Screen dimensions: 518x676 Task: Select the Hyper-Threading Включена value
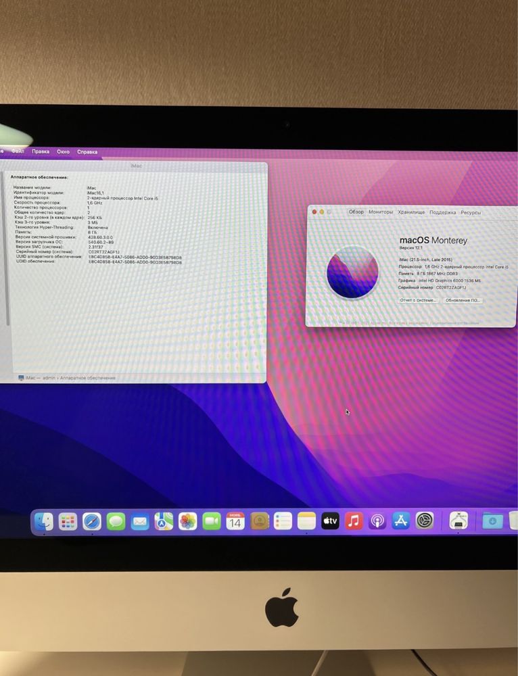coord(98,227)
